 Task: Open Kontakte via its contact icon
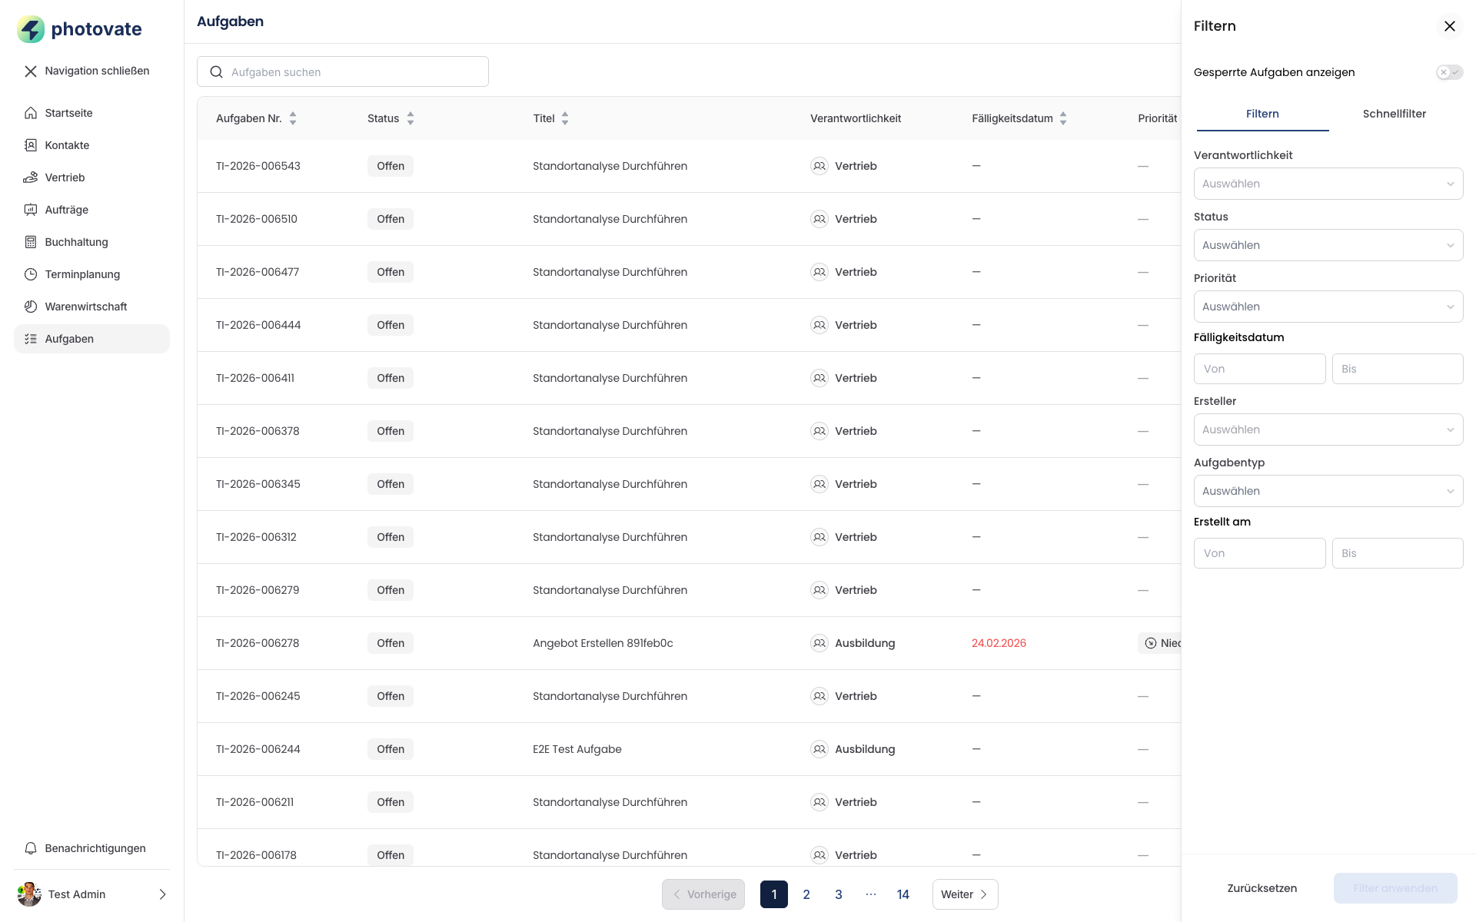tap(31, 145)
